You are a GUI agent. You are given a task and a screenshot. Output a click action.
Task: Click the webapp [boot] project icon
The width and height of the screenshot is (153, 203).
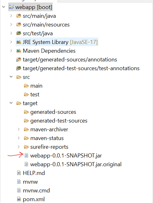tap(11, 7)
